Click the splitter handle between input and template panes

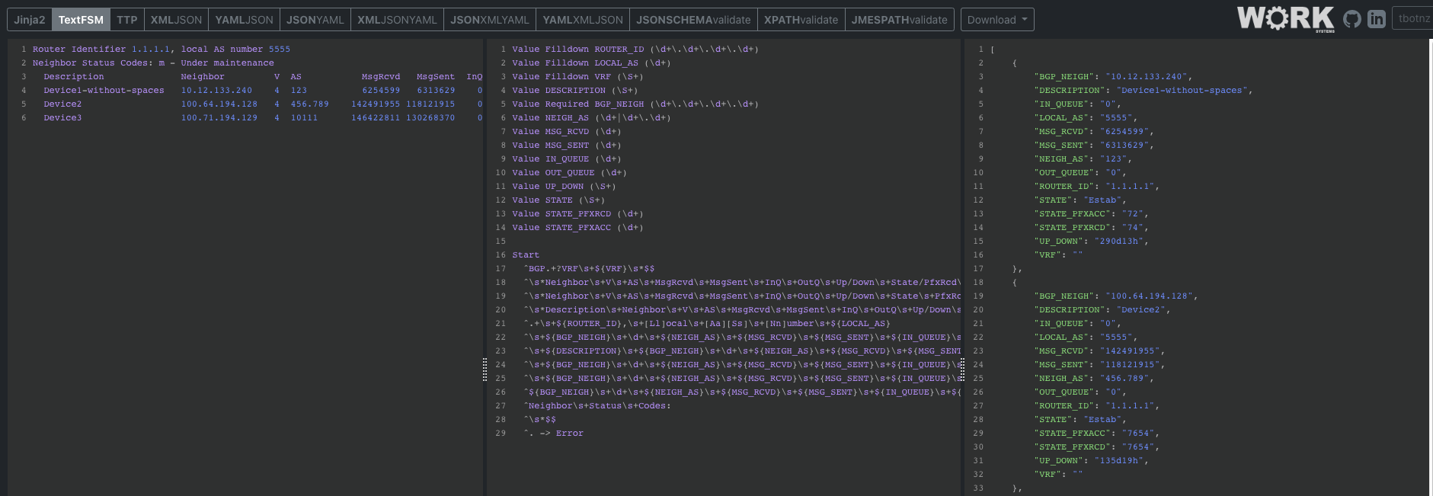tap(485, 370)
